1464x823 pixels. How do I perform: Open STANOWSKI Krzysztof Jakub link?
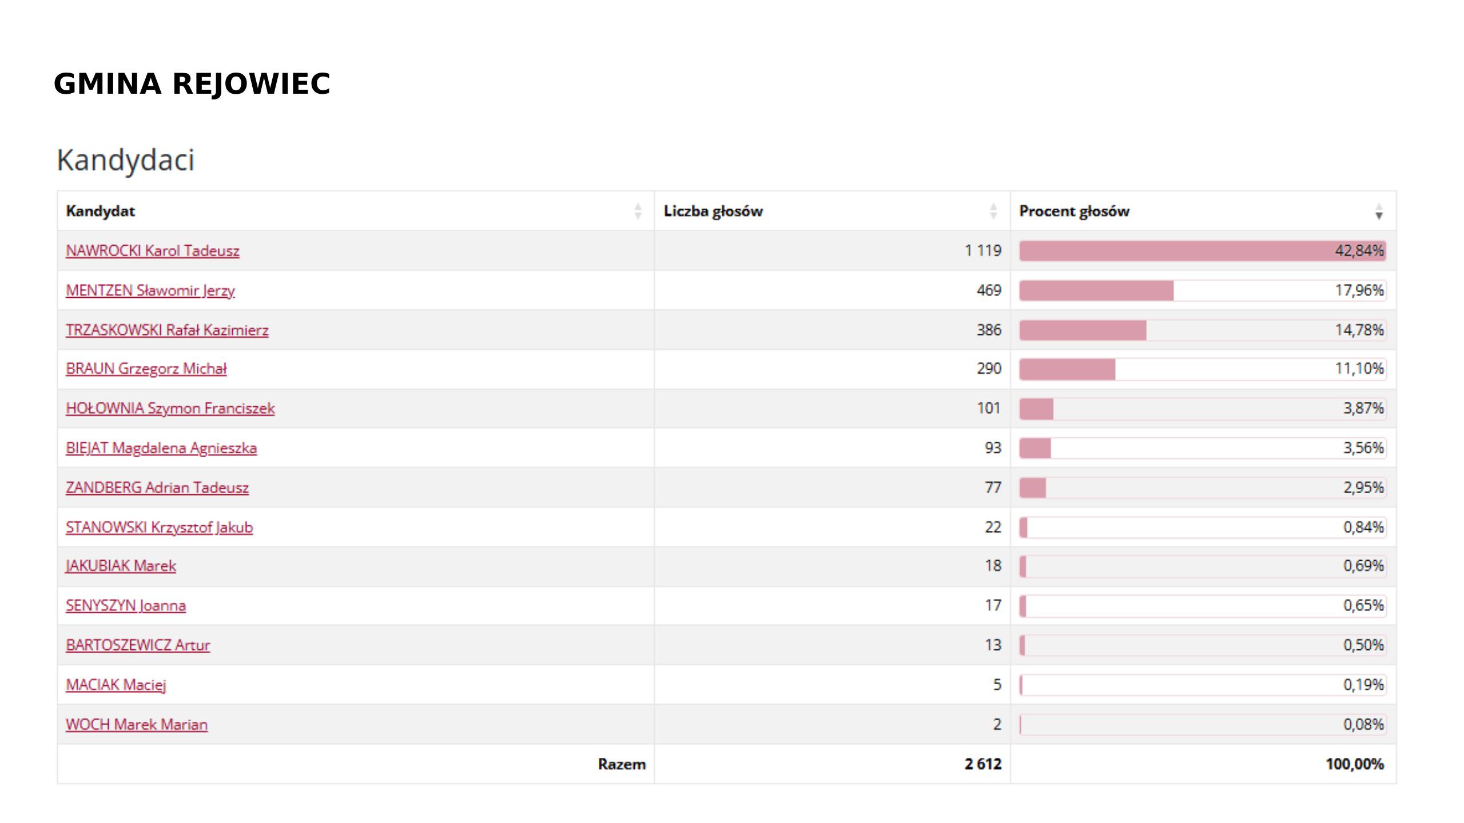tap(159, 528)
